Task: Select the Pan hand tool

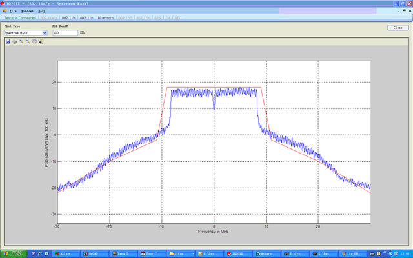Action: 34,41
